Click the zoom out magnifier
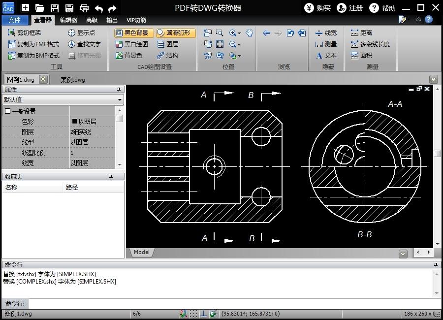Viewport: 443px width, 320px height. [232, 44]
